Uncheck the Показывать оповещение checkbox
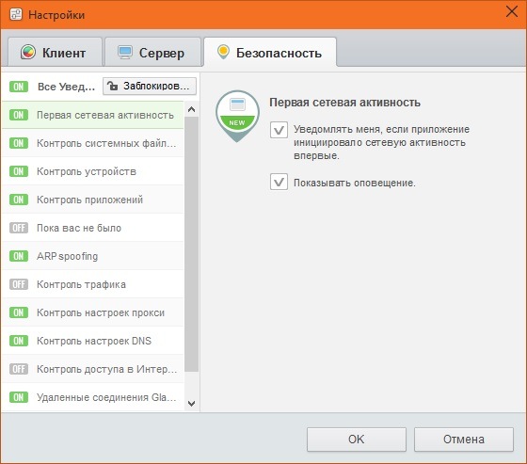Viewport: 527px width, 464px height. (x=279, y=182)
